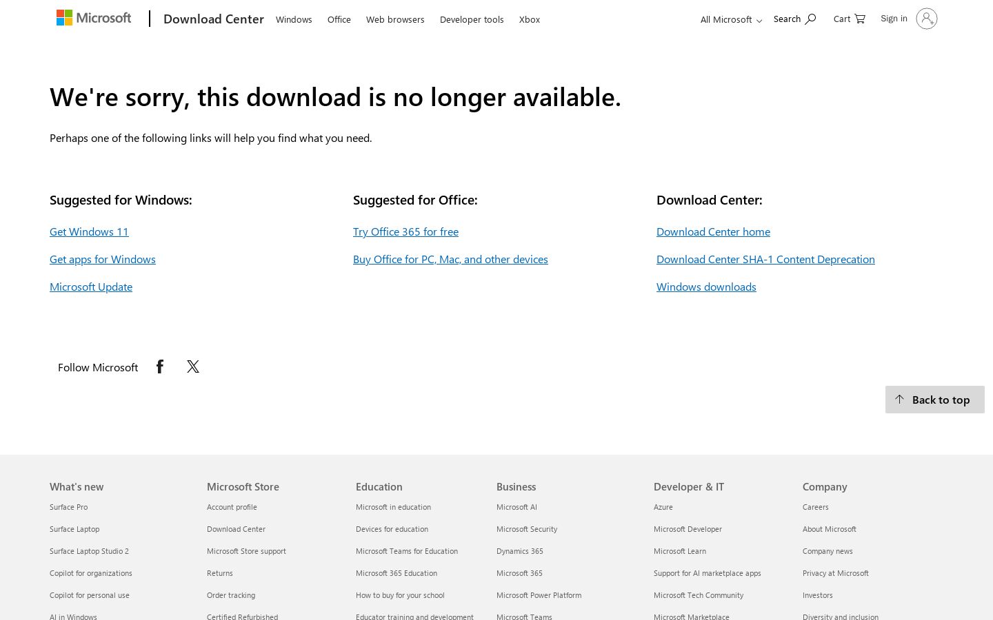The width and height of the screenshot is (993, 620).
Task: Click the Azure footer link
Action: click(x=663, y=507)
